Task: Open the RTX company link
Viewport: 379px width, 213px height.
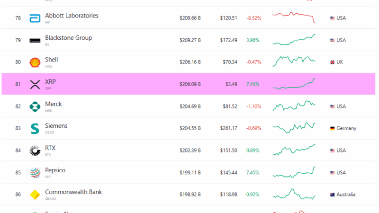Action: [50, 148]
